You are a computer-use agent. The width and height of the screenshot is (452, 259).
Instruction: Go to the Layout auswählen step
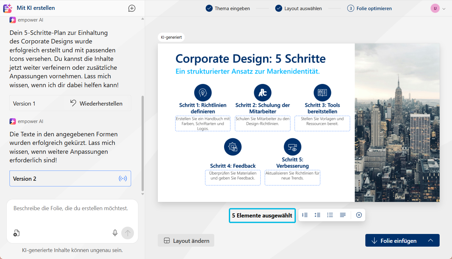point(299,8)
